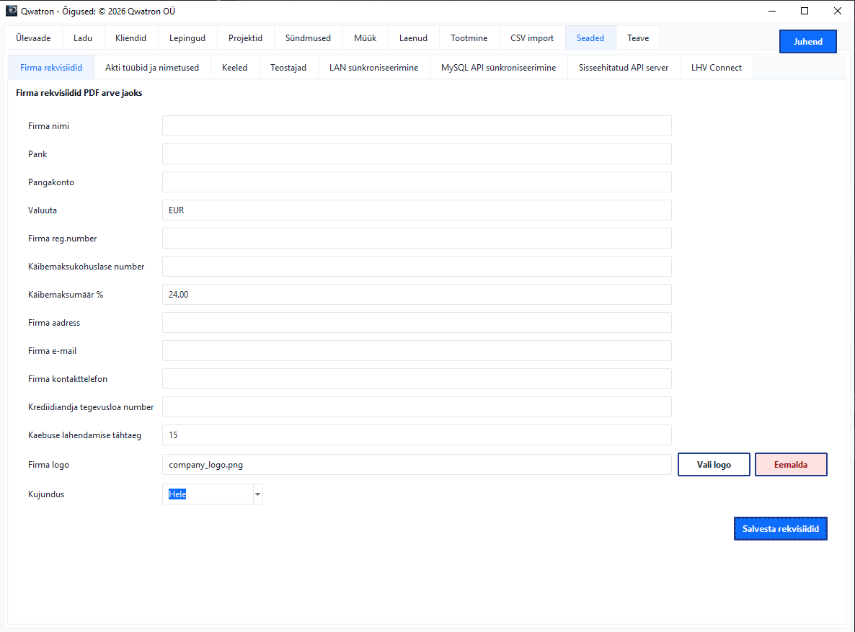Click the Firma logo filename field
The width and height of the screenshot is (855, 632).
(x=417, y=465)
